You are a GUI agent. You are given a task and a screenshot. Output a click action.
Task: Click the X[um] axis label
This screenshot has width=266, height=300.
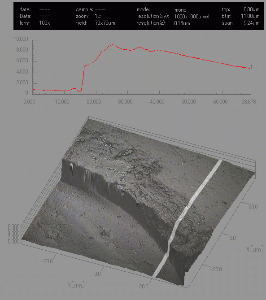254,249
